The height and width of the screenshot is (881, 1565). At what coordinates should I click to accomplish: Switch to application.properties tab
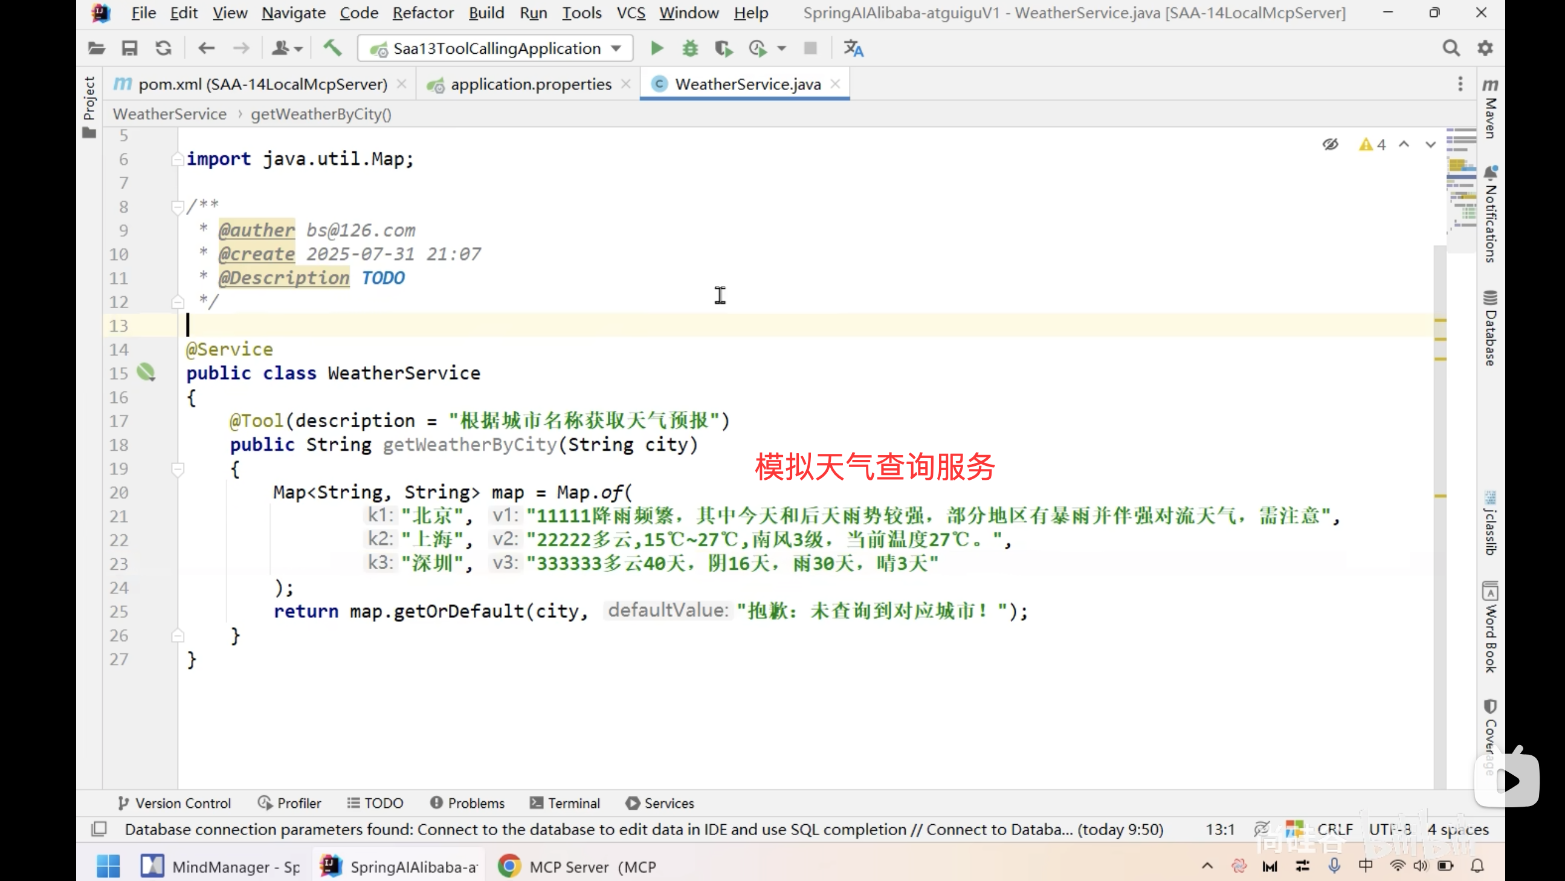click(530, 84)
